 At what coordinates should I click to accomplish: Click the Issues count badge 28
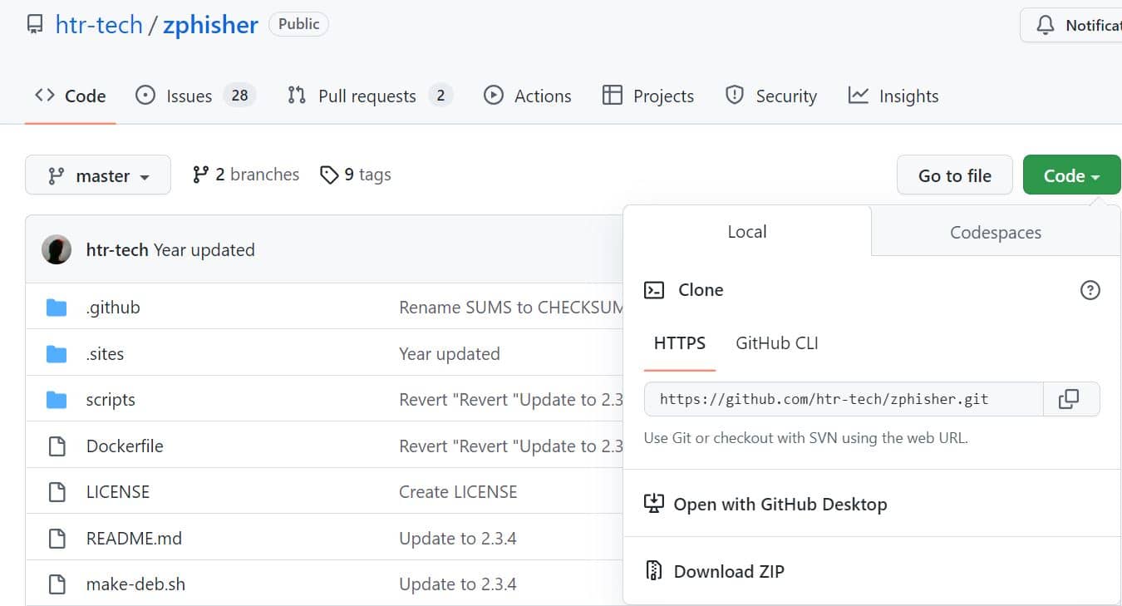(x=239, y=96)
